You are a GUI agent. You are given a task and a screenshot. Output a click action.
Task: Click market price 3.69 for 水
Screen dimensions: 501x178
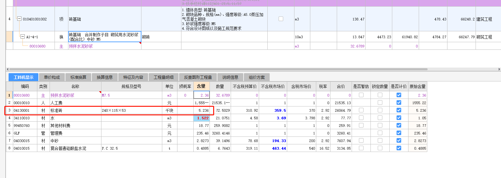coord(282,118)
